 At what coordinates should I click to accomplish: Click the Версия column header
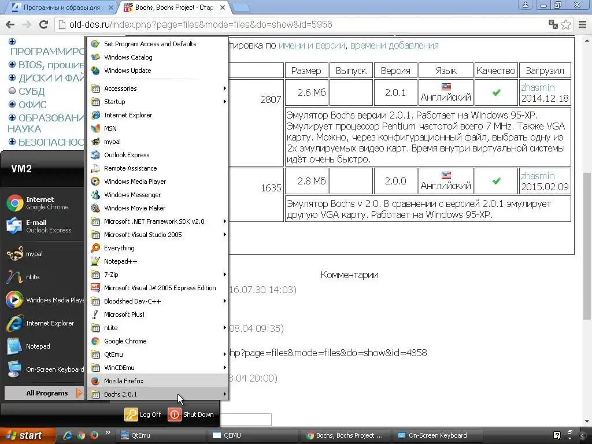click(x=395, y=71)
